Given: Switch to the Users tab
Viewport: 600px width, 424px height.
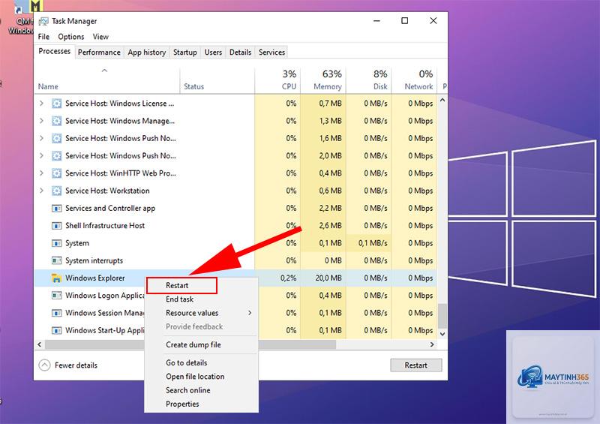Looking at the screenshot, I should coord(213,52).
